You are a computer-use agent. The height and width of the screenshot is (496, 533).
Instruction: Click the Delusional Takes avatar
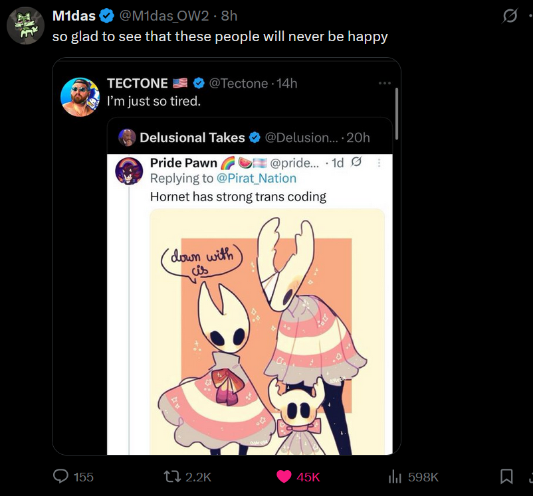127,137
